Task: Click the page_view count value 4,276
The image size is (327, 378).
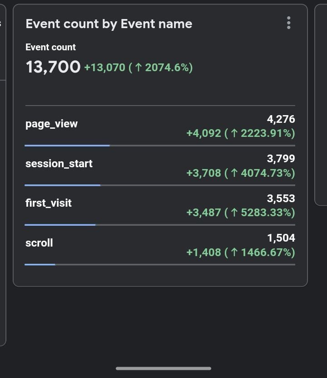Action: tap(281, 119)
